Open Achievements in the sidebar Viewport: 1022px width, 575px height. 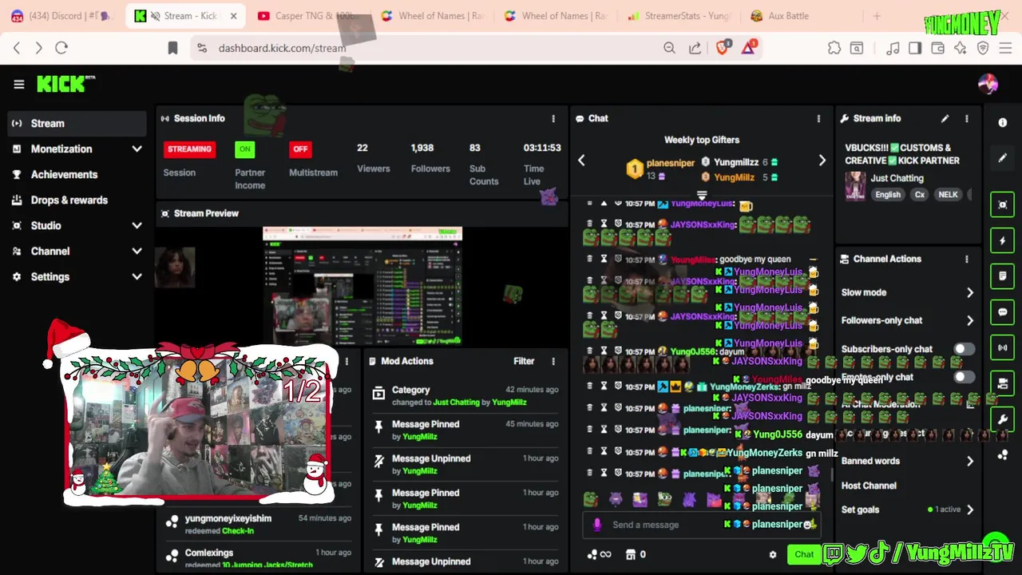point(77,174)
